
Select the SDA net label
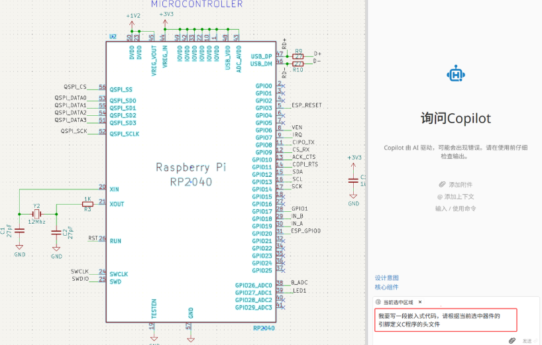298,172
